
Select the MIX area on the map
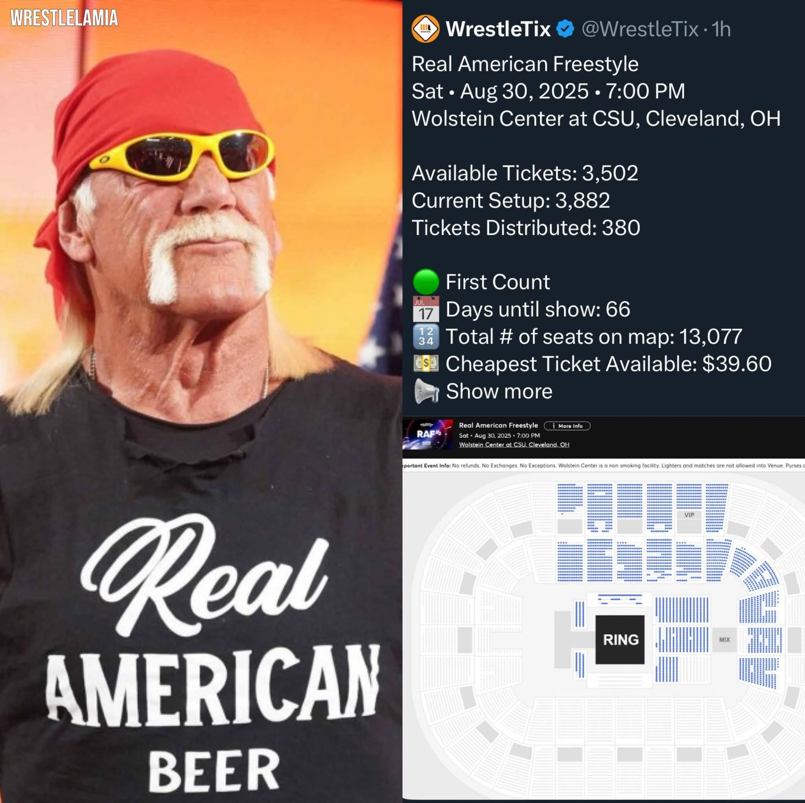point(724,639)
